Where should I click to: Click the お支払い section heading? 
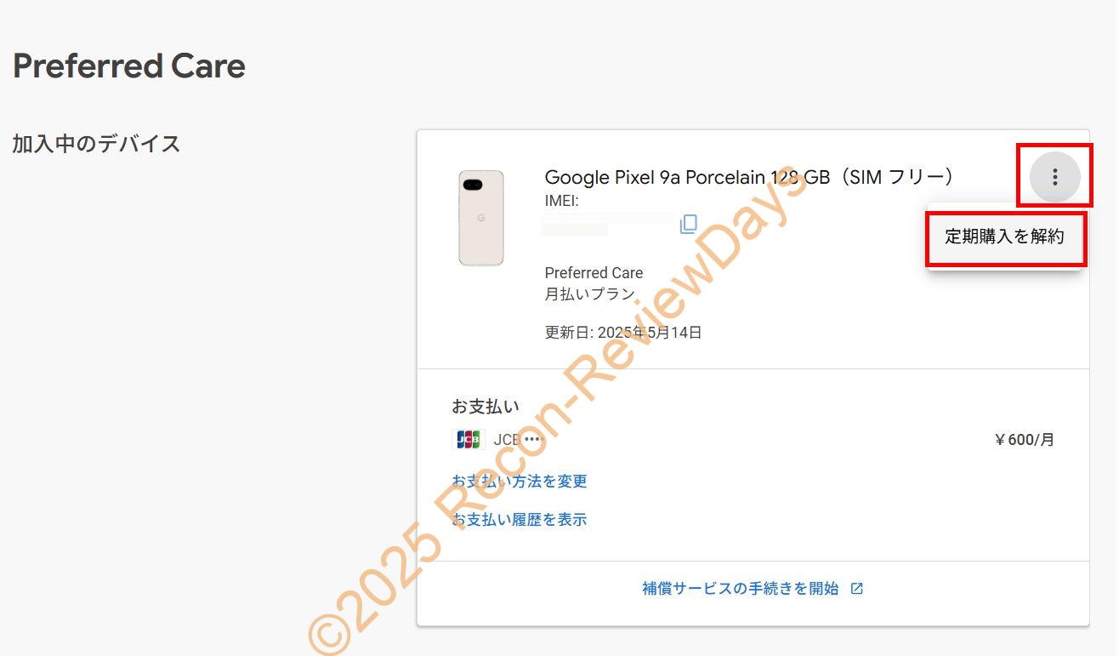(x=486, y=406)
